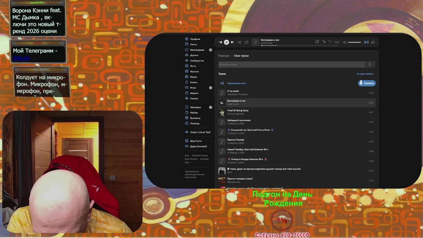Viewport: 423px width, 238px height.
Task: Click the Голоса coins icon
Action: point(187,99)
